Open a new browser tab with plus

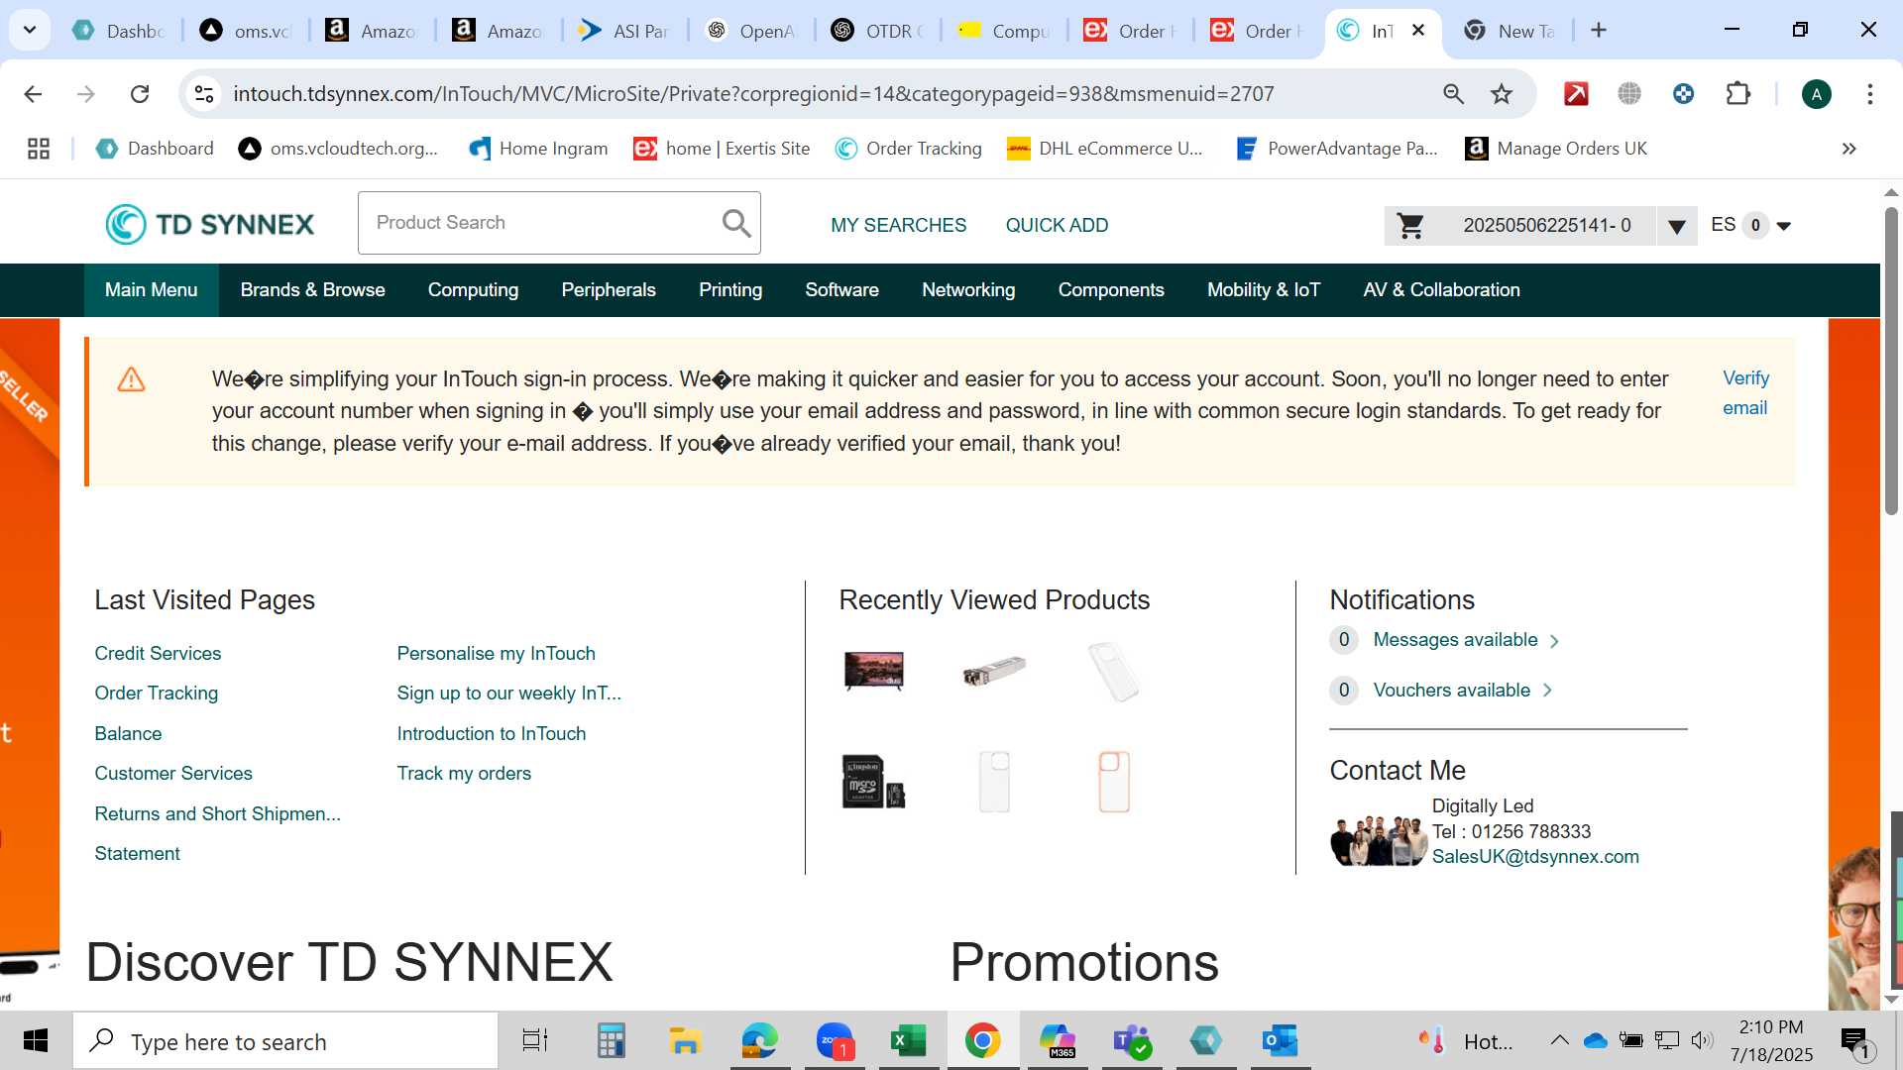click(x=1598, y=31)
